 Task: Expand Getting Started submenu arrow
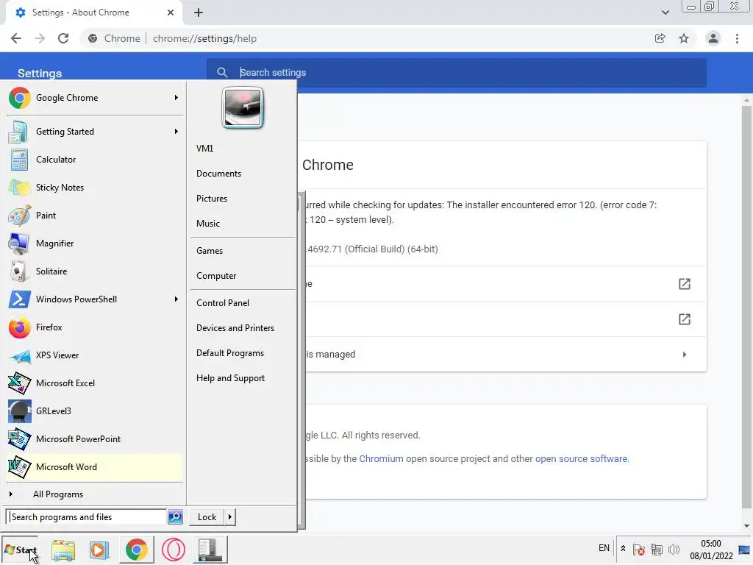pos(176,132)
